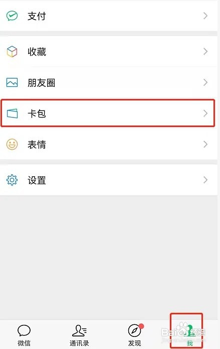Tap the settings gear icon
This screenshot has height=349, width=220.
(12, 180)
